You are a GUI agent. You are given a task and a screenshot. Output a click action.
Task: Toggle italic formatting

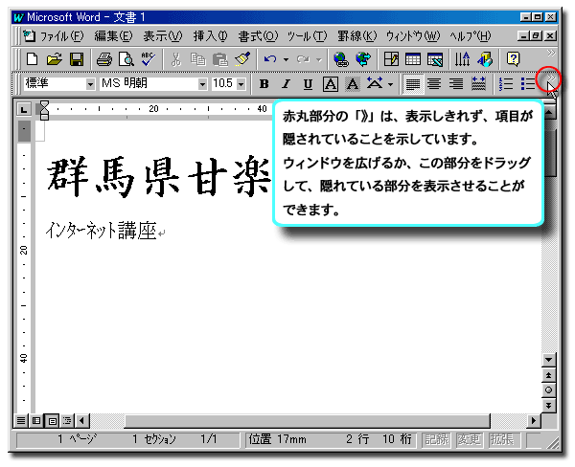point(286,84)
